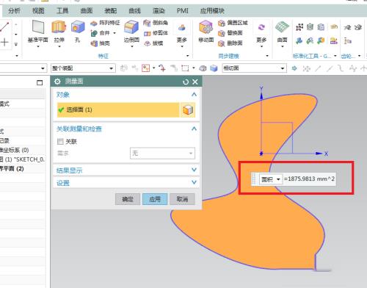The image size is (367, 288).
Task: Click the 应用 (Apply) button
Action: click(155, 199)
